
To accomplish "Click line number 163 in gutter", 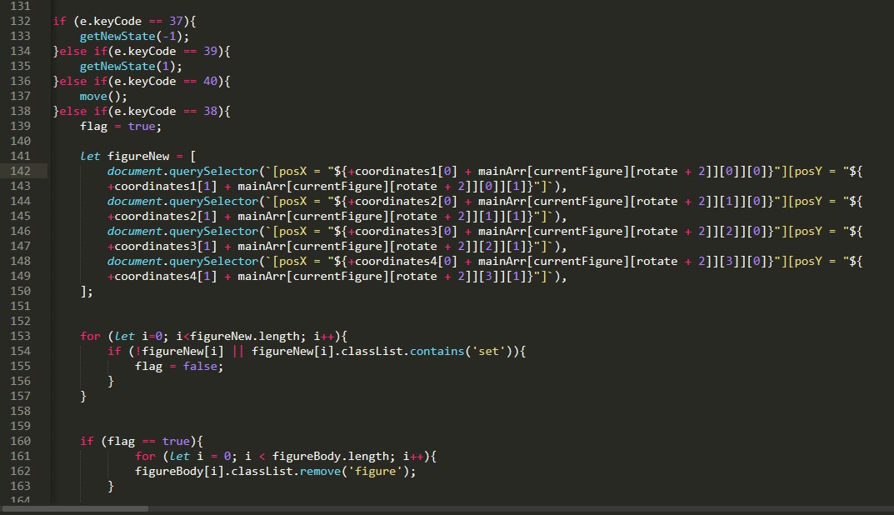I will click(x=20, y=486).
